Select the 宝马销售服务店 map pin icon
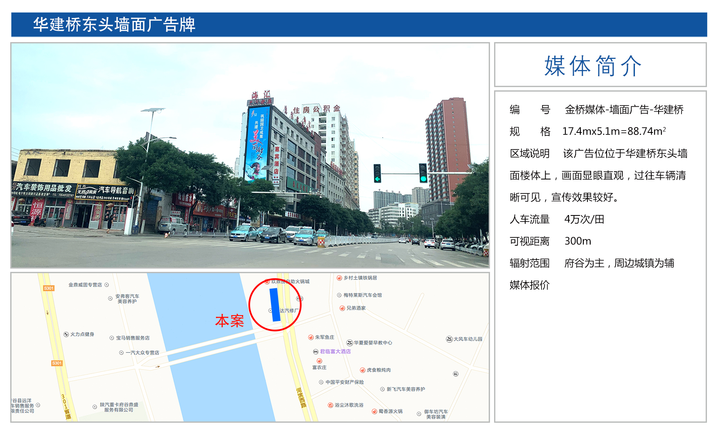 (112, 338)
